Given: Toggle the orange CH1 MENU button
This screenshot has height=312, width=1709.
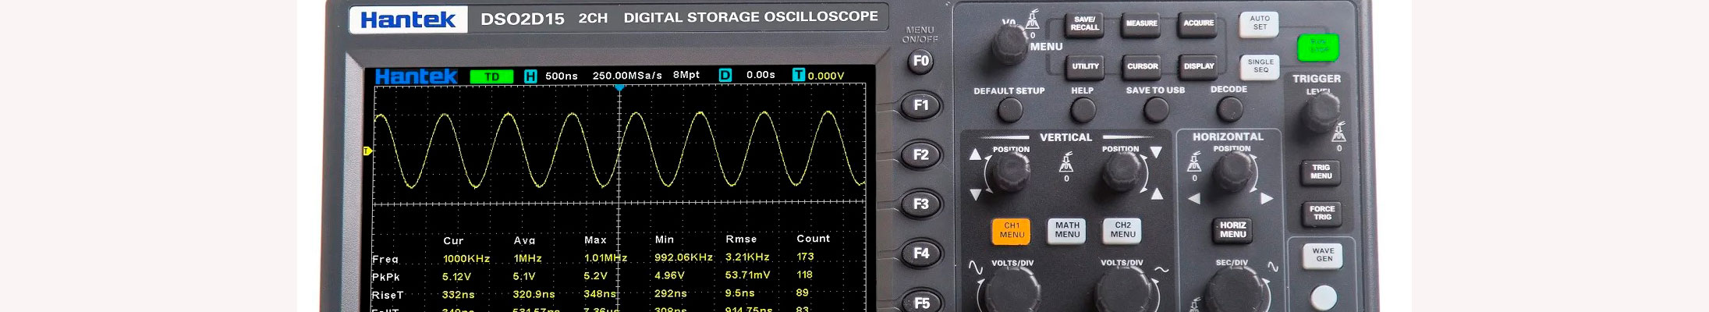Looking at the screenshot, I should (1012, 230).
